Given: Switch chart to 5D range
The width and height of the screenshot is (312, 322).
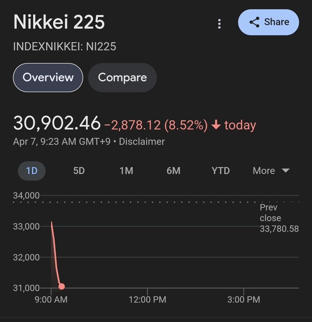Looking at the screenshot, I should (x=79, y=171).
